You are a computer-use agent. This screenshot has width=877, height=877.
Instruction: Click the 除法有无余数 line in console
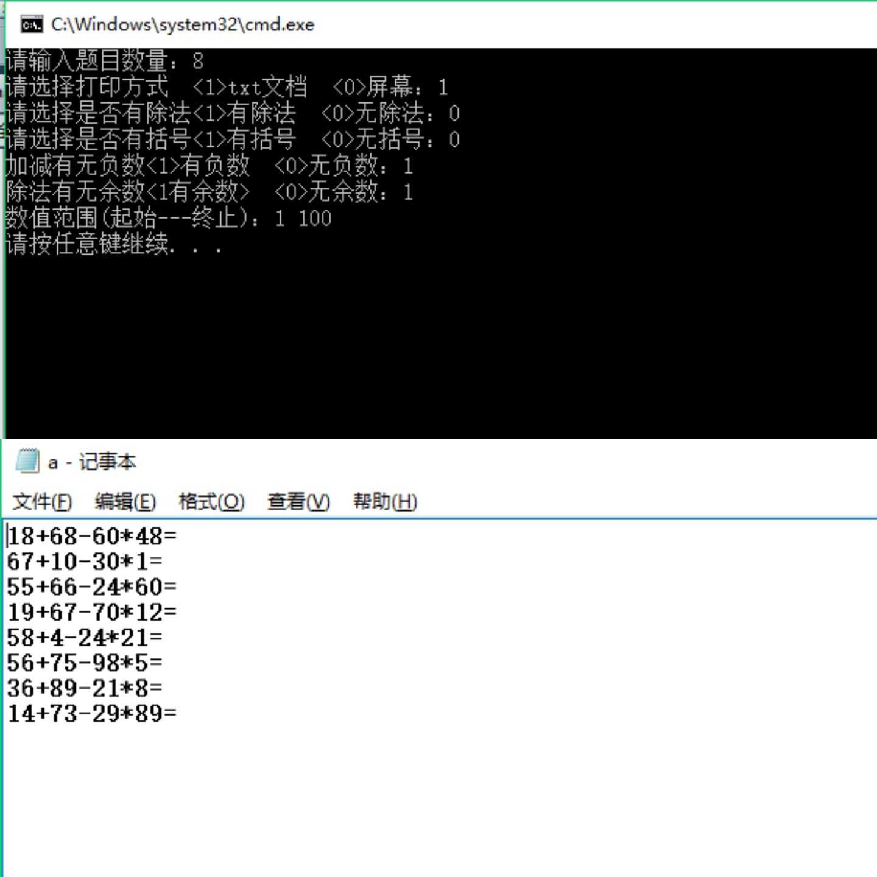[210, 192]
